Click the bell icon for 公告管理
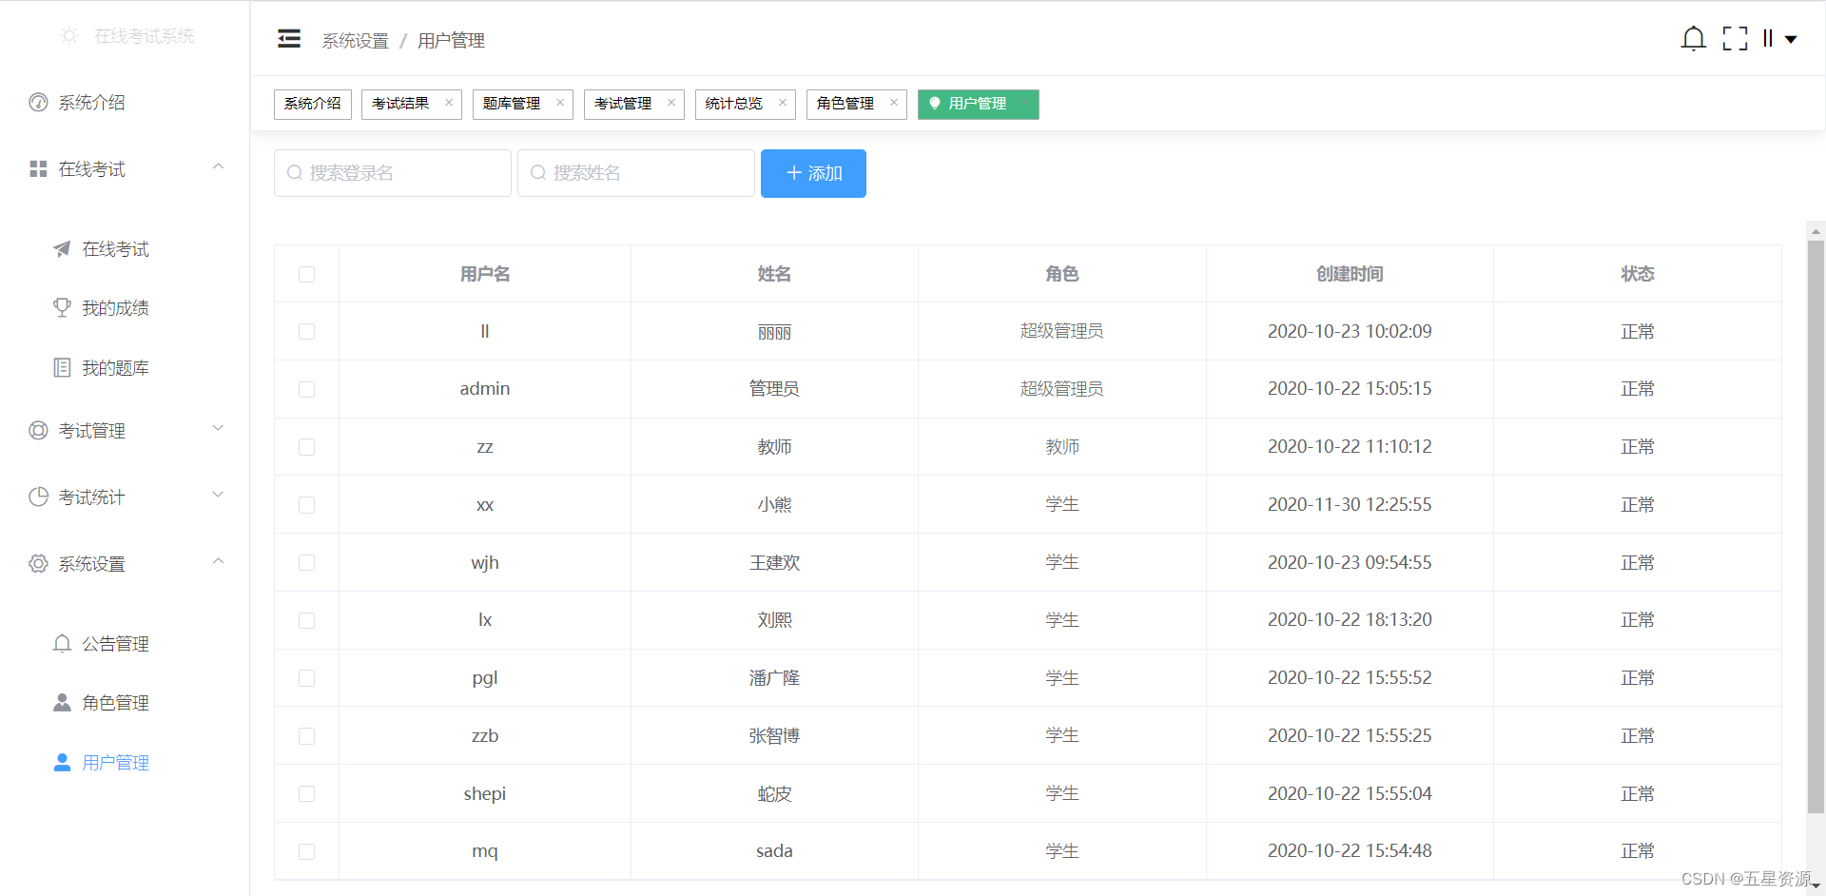The width and height of the screenshot is (1826, 896). tap(62, 644)
